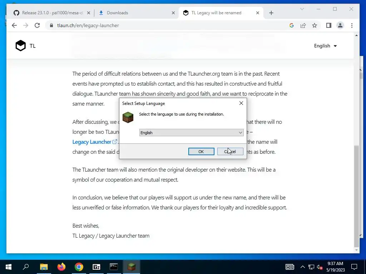Open the news and interests taskbar icon
366x274 pixels.
(290, 267)
